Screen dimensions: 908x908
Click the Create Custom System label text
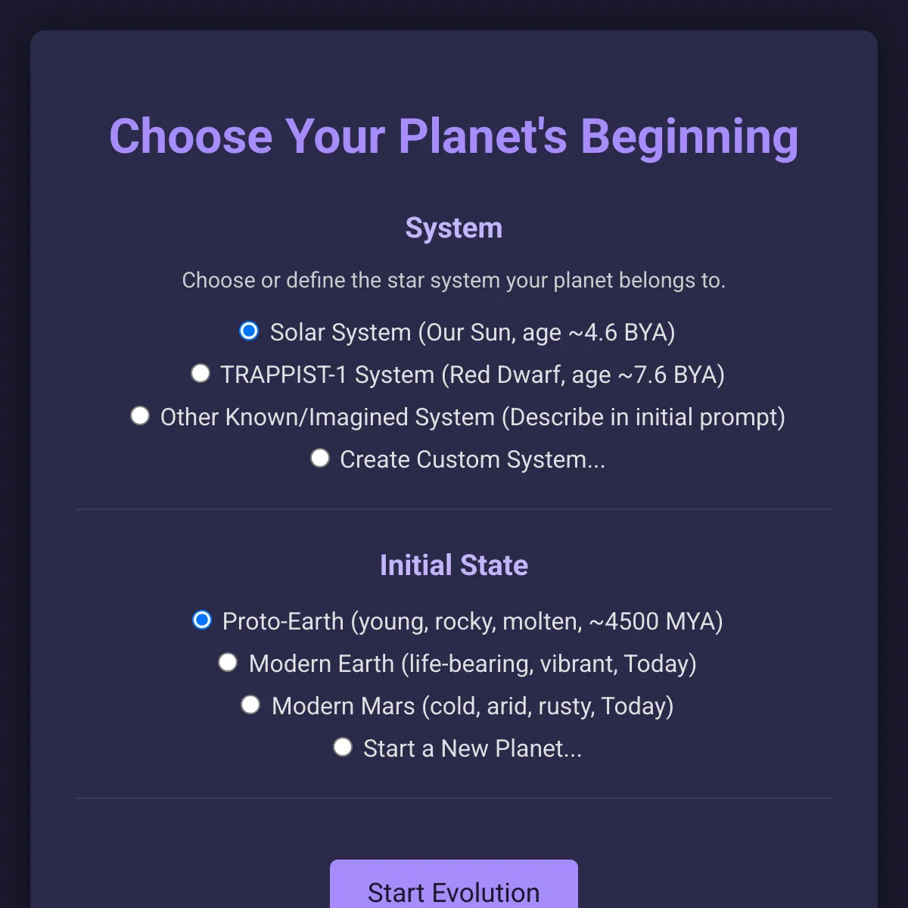[x=472, y=459]
